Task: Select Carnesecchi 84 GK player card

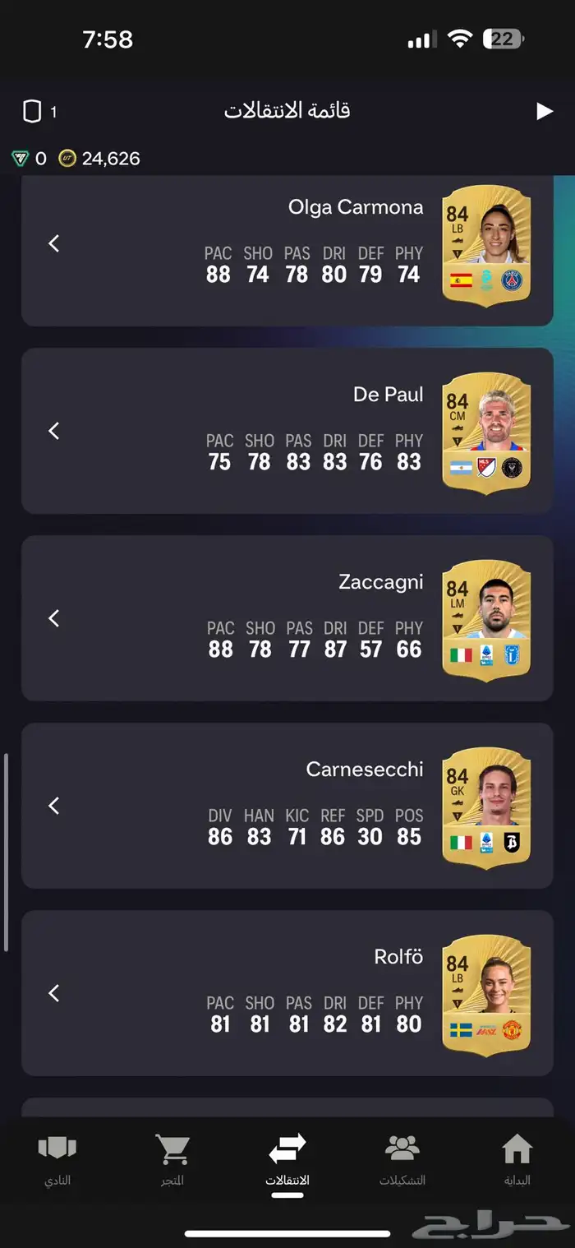Action: pos(486,808)
